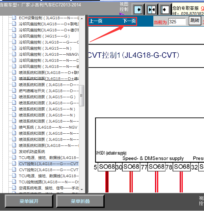This screenshot has height=211, width=204.
Task: Open CVT控制2(JL4G18——G——CVT row
Action: (49, 170)
